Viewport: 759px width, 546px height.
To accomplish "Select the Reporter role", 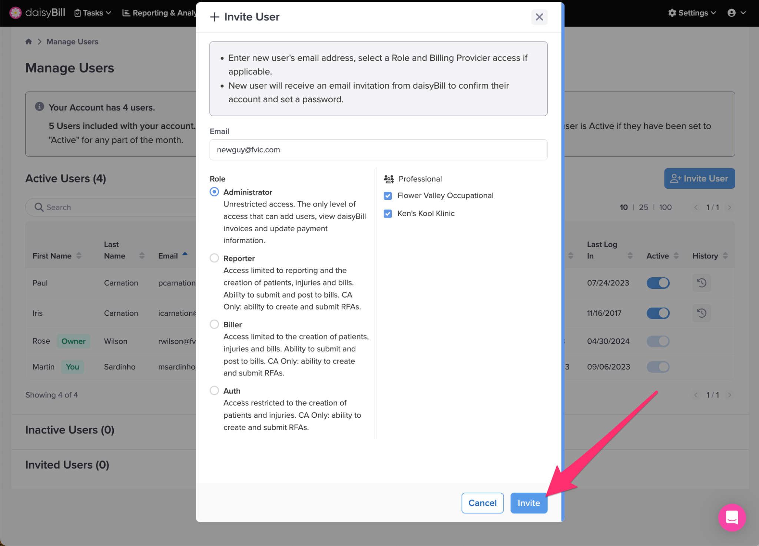I will 214,258.
